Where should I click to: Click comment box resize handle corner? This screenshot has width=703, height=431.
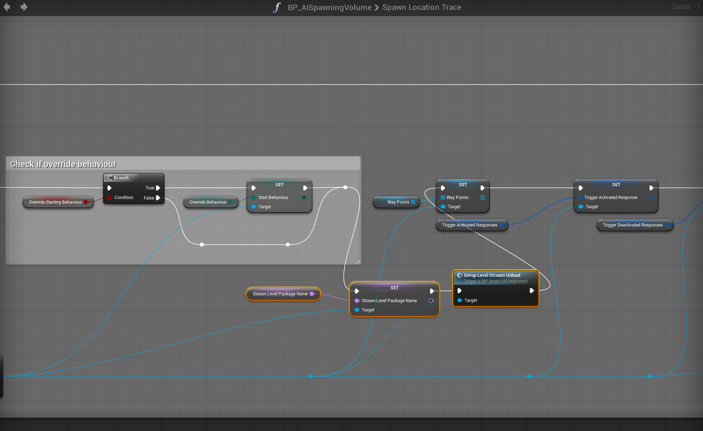tap(358, 262)
